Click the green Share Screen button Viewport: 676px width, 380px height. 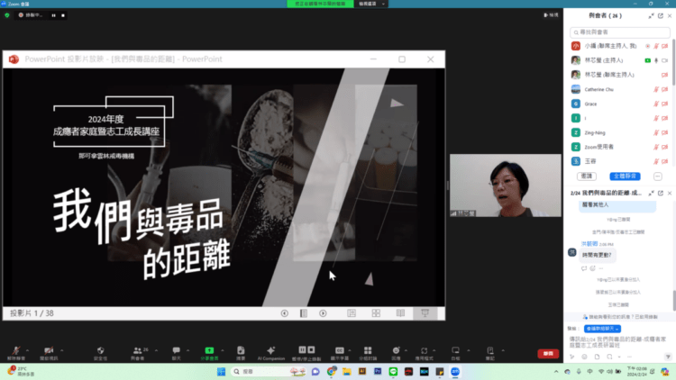point(209,352)
